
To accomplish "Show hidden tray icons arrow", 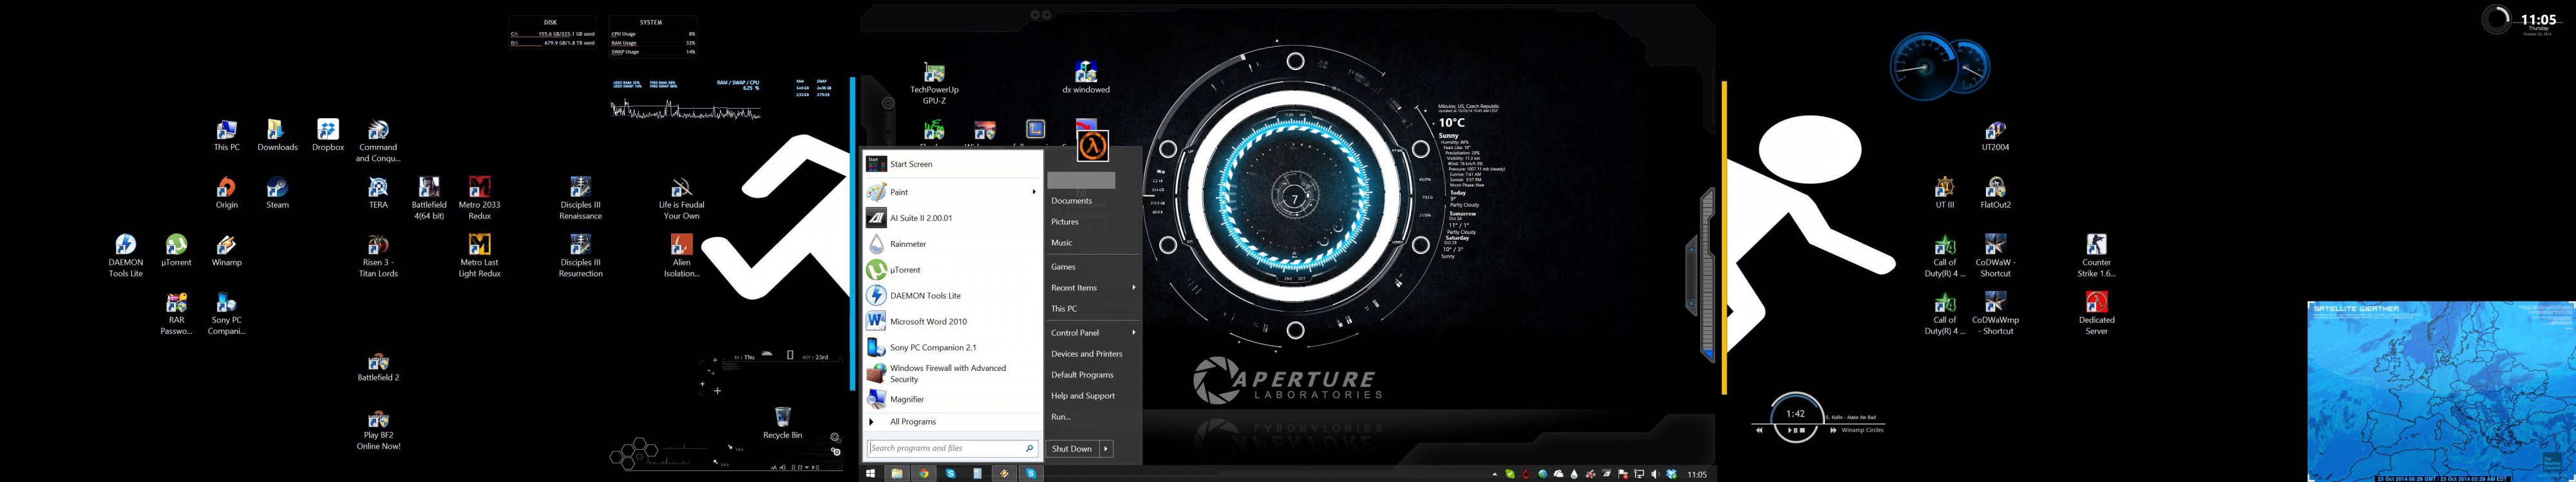I will tap(1494, 474).
